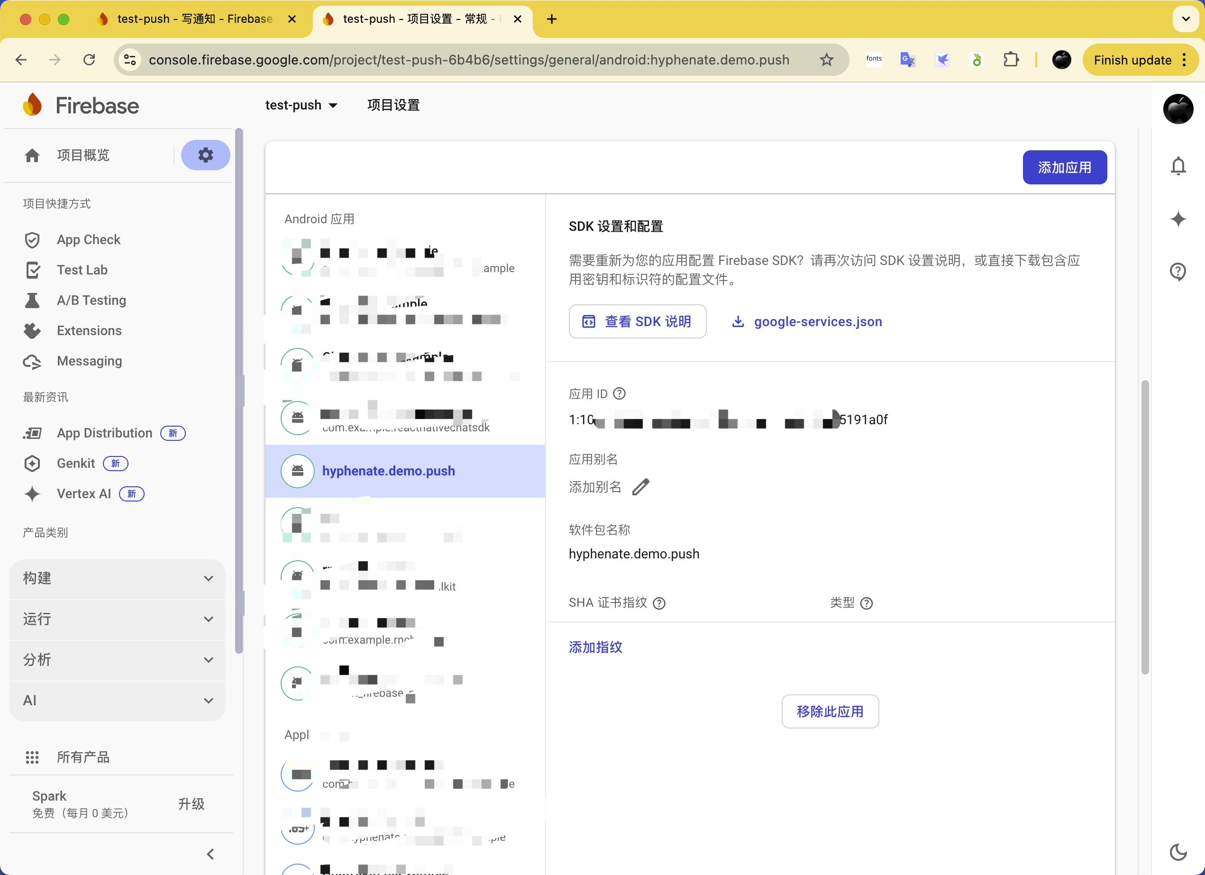Viewport: 1205px width, 875px height.
Task: Open App Distribution from the sidebar
Action: (104, 433)
